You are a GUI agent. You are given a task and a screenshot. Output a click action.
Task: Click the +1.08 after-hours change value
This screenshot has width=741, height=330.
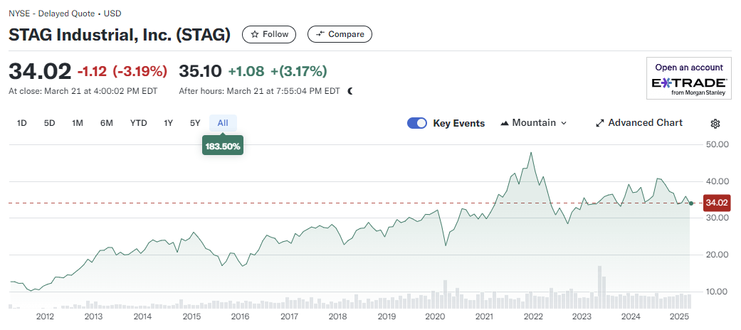point(246,72)
